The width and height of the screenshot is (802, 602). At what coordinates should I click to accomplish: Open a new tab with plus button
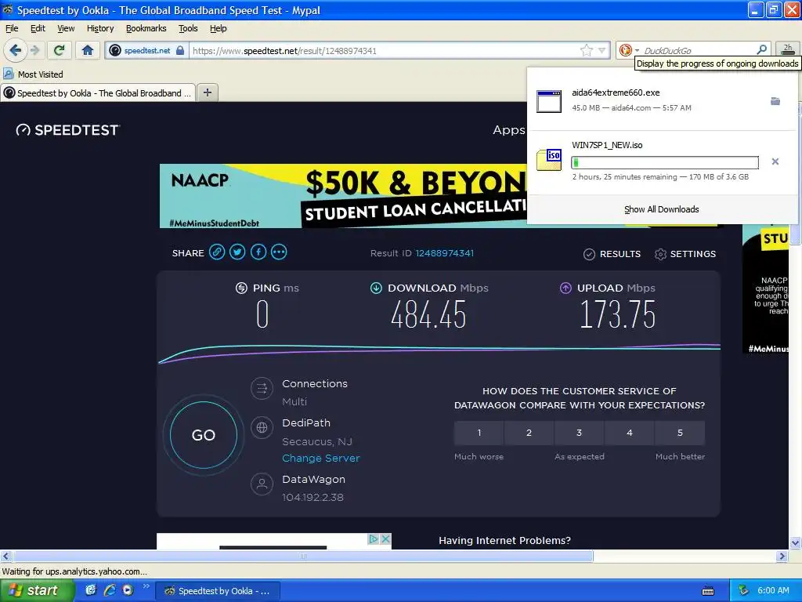point(207,92)
